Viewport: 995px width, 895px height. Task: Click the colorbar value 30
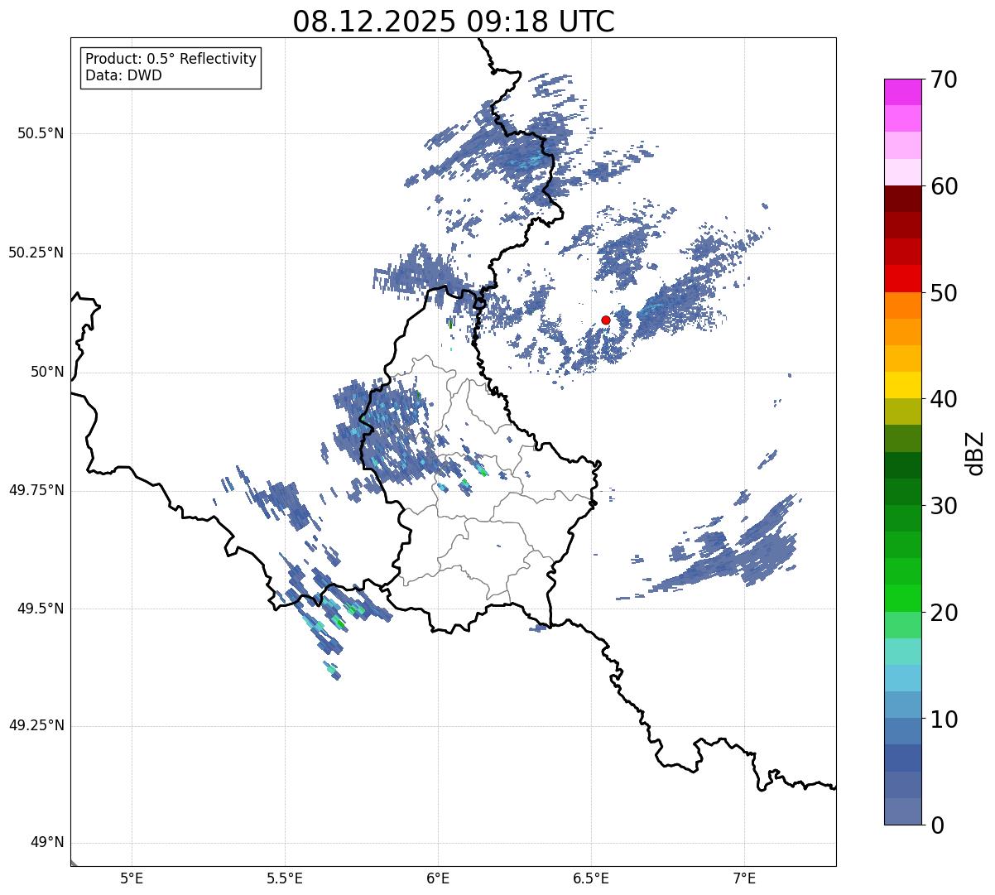(x=945, y=506)
